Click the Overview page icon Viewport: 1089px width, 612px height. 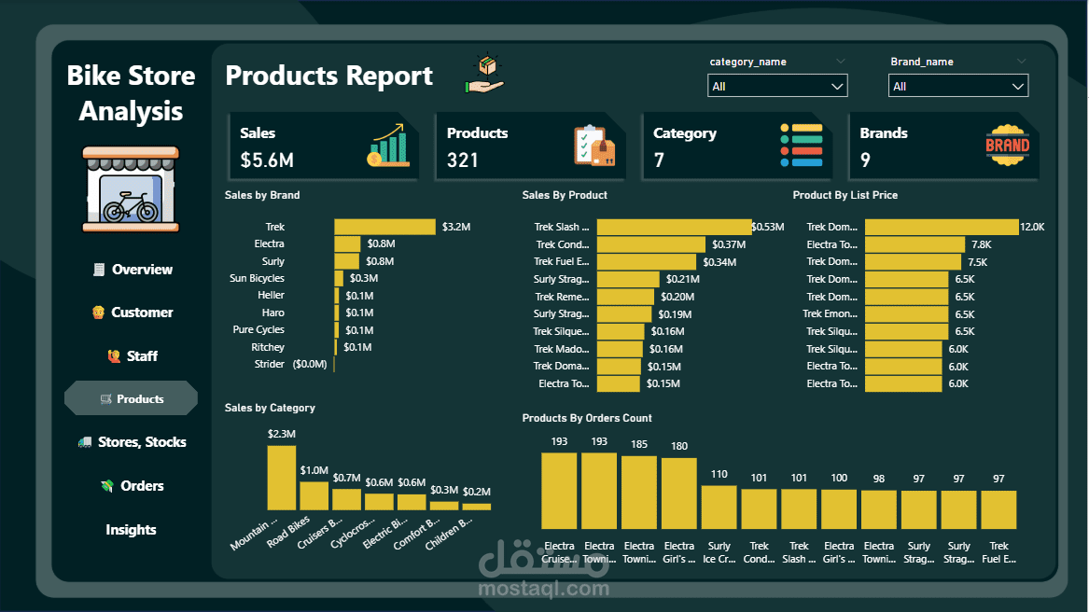[x=99, y=270]
